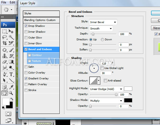This screenshot has width=160, height=125.
Task: Click the highlight color swatch
Action: [128, 89]
